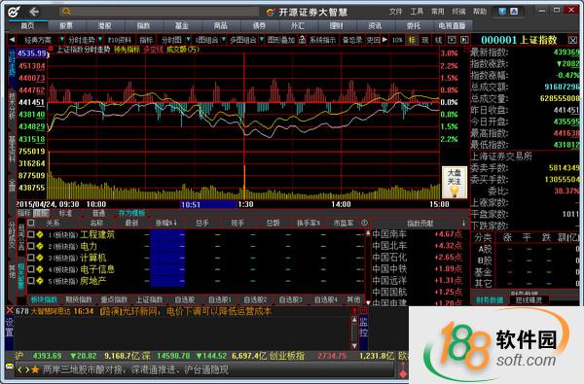Open the 工具 menu
The width and height of the screenshot is (584, 384).
(x=417, y=12)
